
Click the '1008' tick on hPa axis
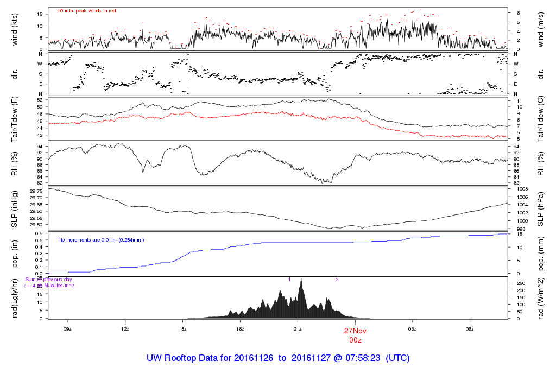click(522, 189)
